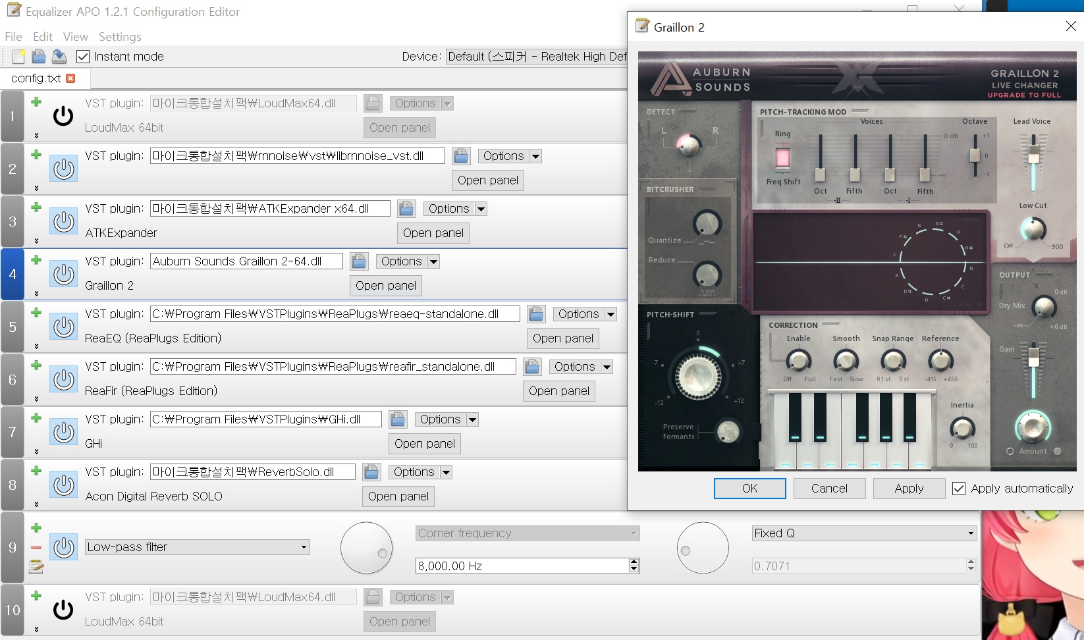Open panel for ReaEQ

[563, 338]
